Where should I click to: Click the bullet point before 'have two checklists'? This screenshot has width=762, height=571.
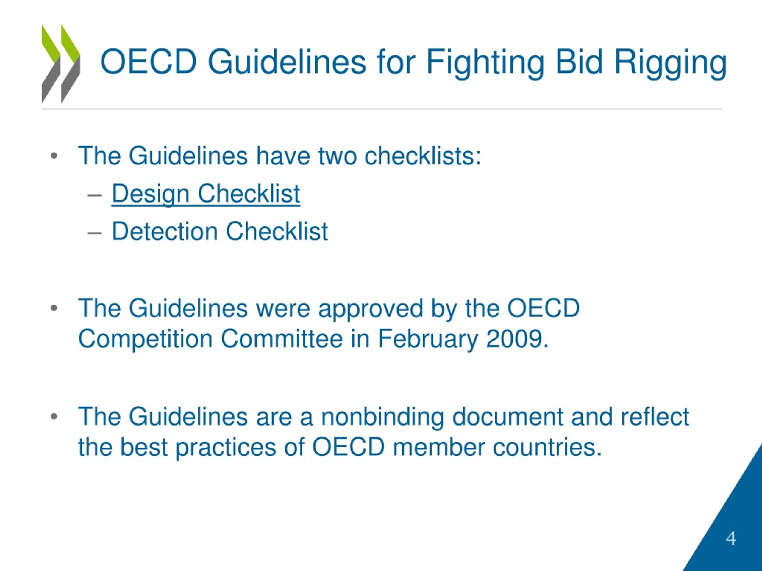pyautogui.click(x=54, y=156)
